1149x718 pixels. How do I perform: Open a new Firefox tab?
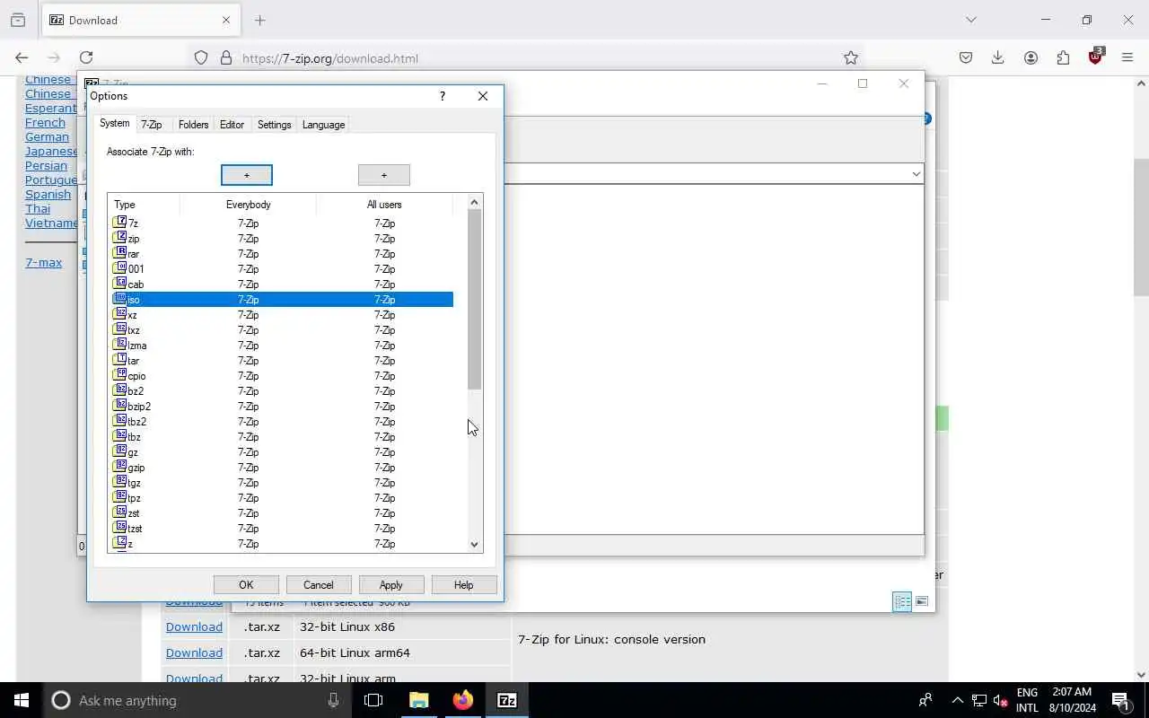259,20
